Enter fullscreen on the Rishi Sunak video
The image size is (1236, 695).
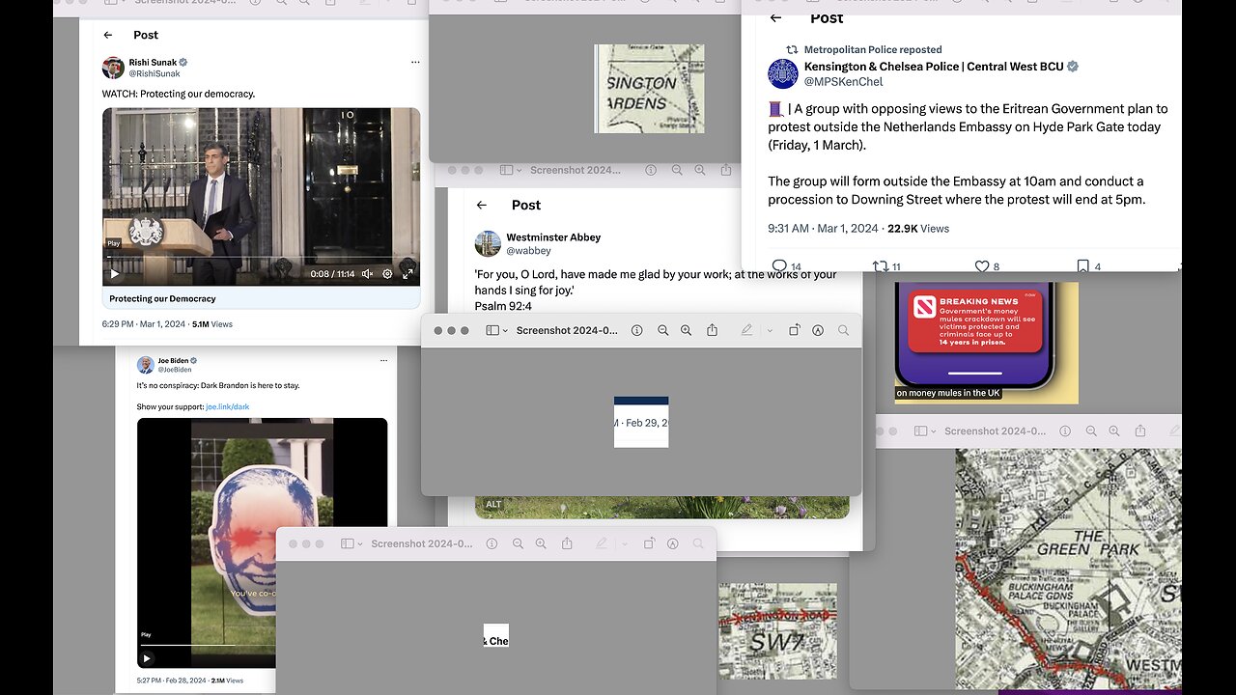pos(407,274)
